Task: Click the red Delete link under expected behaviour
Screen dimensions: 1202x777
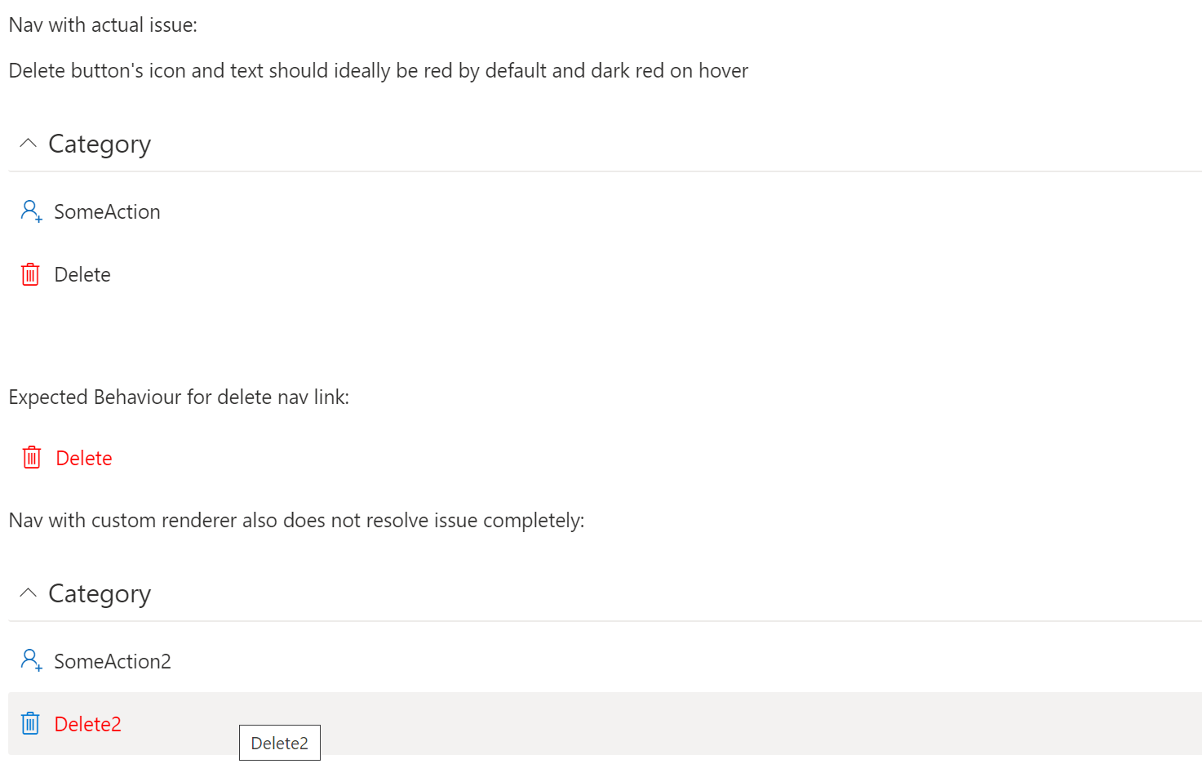Action: coord(83,457)
